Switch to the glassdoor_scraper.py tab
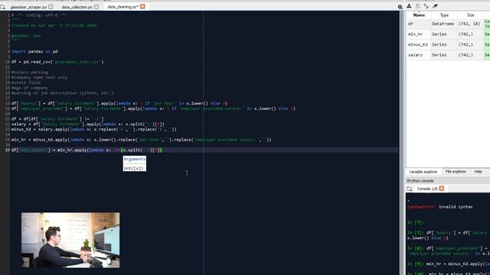Viewport: 490px width, 275px height. point(28,7)
